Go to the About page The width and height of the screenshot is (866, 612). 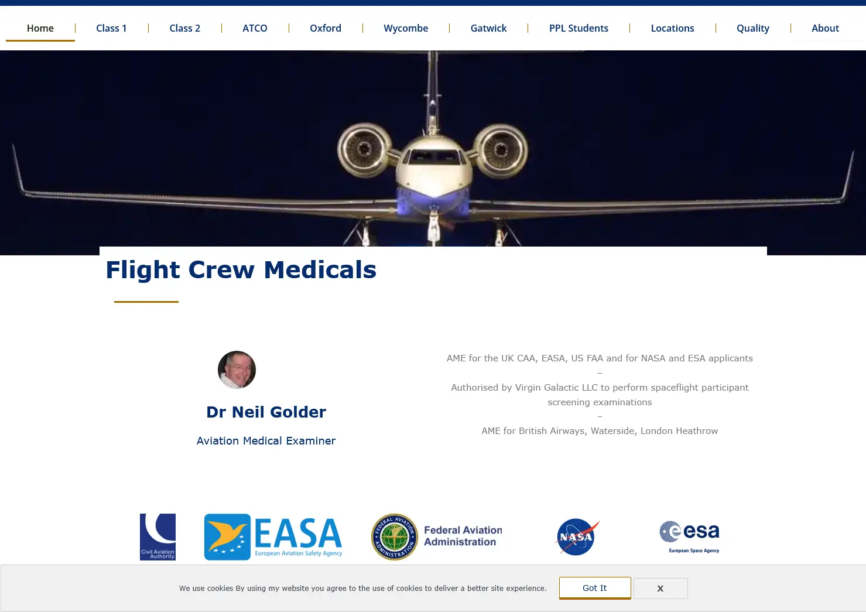(825, 28)
